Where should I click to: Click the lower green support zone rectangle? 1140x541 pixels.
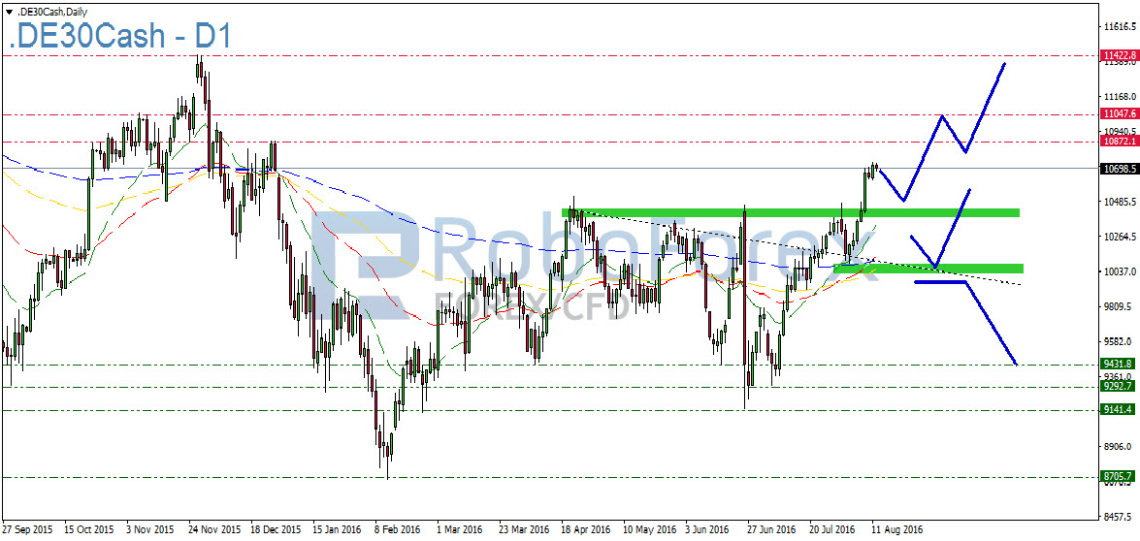pyautogui.click(x=928, y=269)
